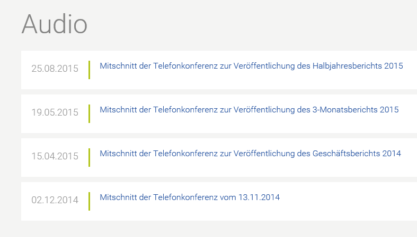Click the green bar beside 19.05.2015
417x237 pixels.
pyautogui.click(x=89, y=113)
